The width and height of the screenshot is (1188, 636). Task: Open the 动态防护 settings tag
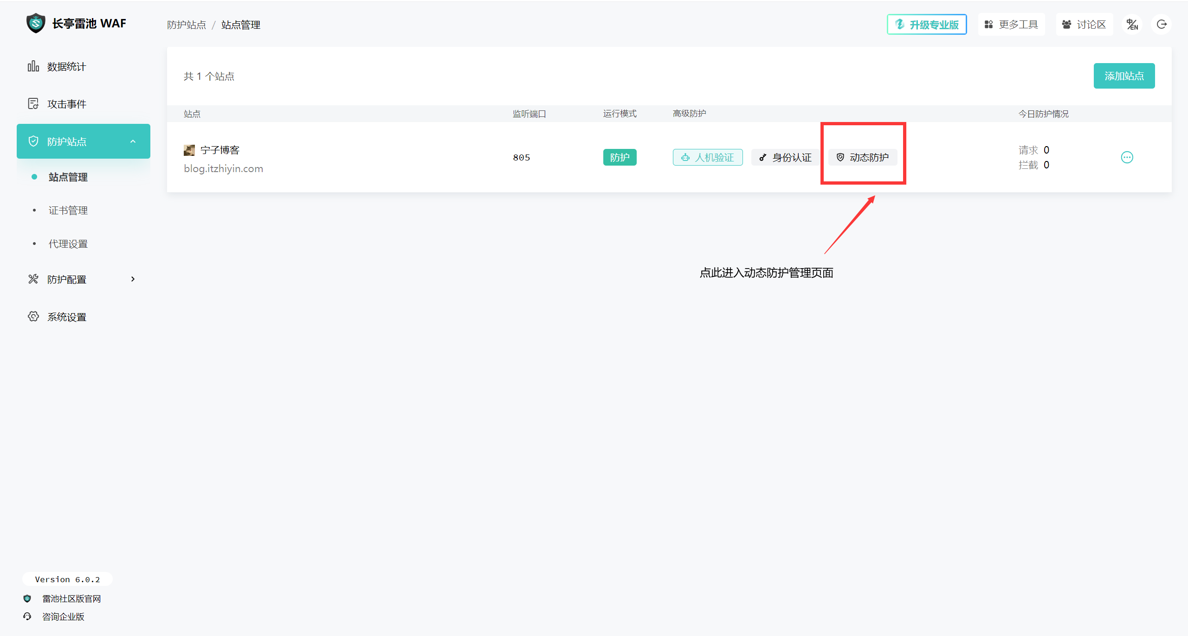[x=863, y=157]
